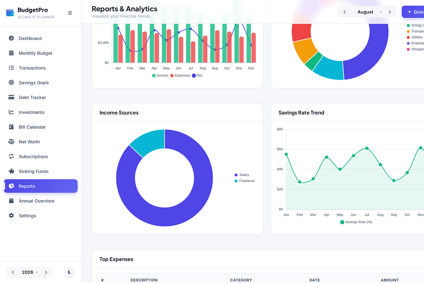Click the AMOUNT column header

(390, 280)
